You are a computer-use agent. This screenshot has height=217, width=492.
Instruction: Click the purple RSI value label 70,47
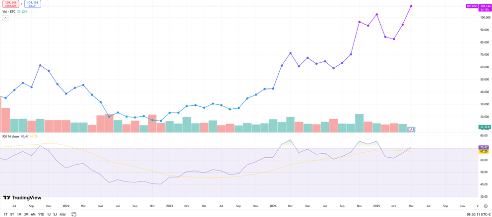coord(484,147)
